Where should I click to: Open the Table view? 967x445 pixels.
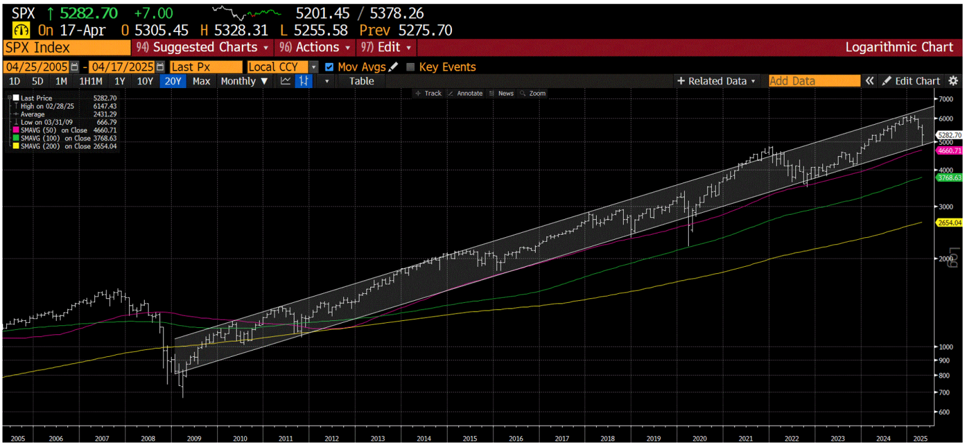click(361, 81)
